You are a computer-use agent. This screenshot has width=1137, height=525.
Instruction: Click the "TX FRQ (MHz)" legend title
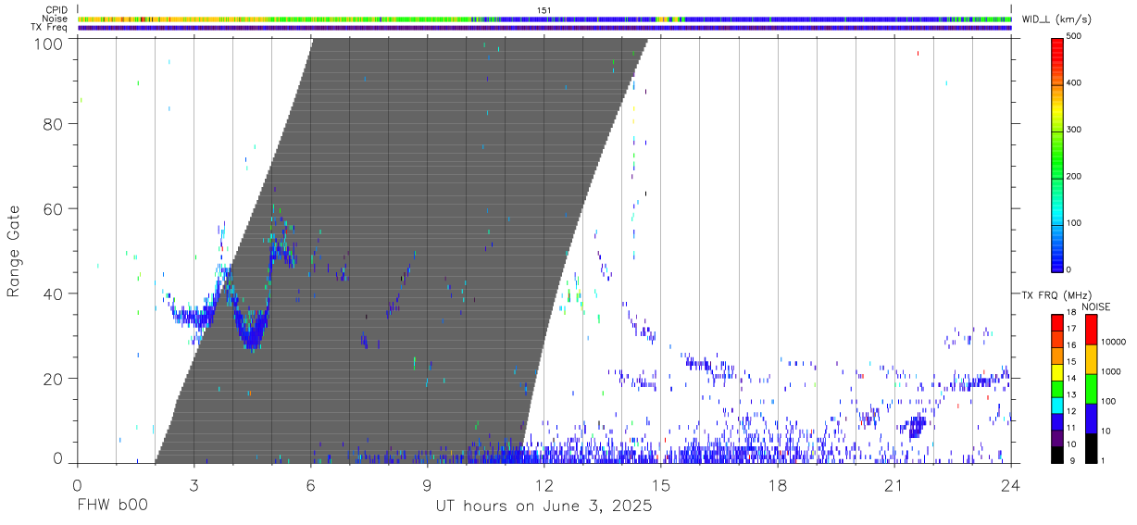1055,295
